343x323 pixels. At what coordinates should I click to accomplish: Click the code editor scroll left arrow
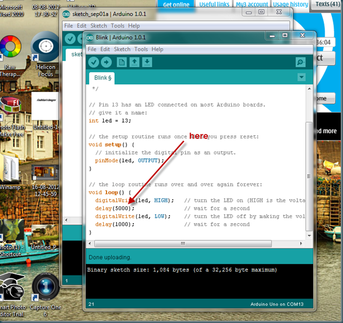point(90,243)
